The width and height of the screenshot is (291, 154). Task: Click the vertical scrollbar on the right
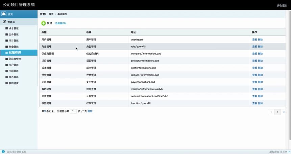coord(290,75)
